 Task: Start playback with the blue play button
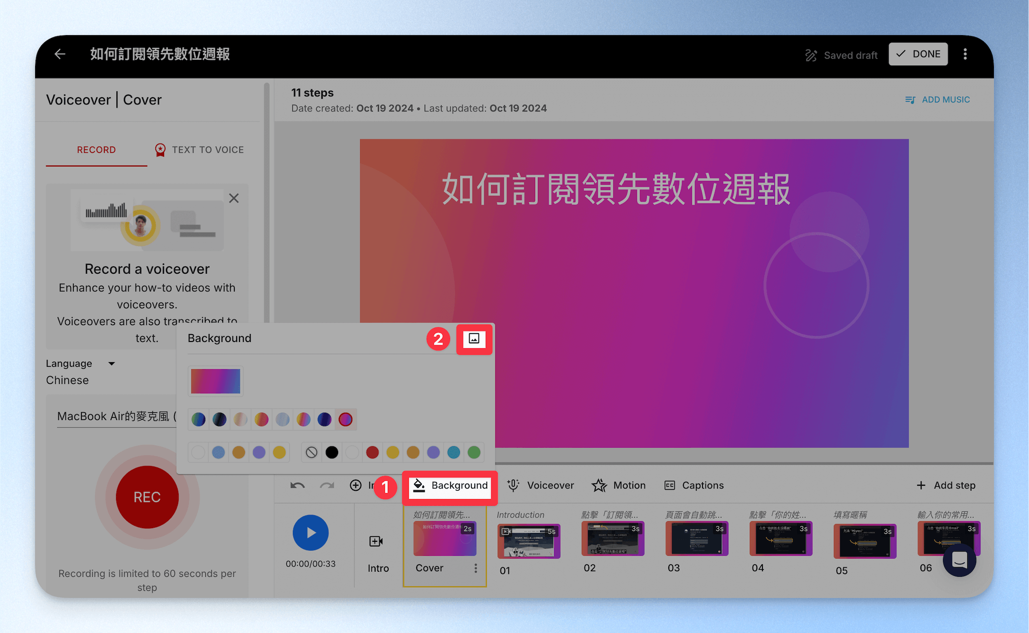tap(311, 532)
